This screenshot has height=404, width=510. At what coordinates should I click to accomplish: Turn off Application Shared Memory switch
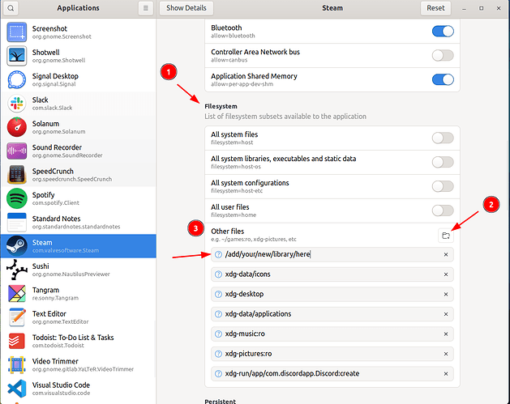pyautogui.click(x=443, y=79)
